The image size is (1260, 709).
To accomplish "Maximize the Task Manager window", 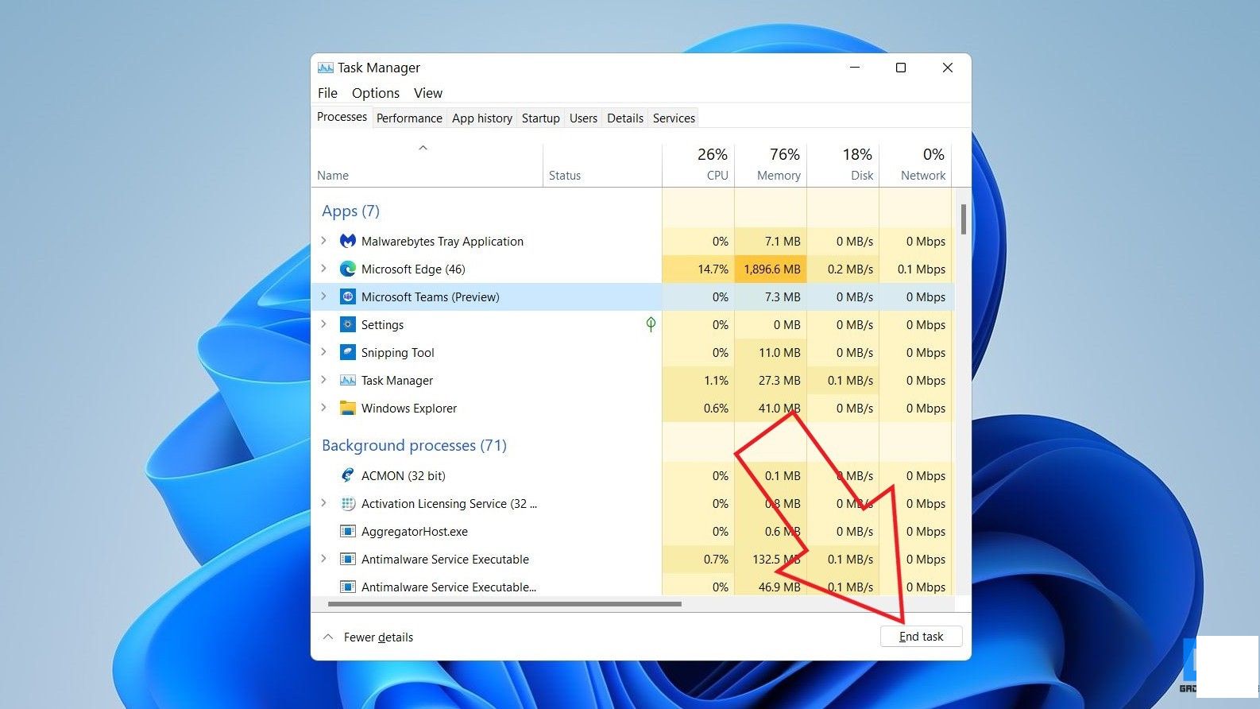I will click(901, 68).
